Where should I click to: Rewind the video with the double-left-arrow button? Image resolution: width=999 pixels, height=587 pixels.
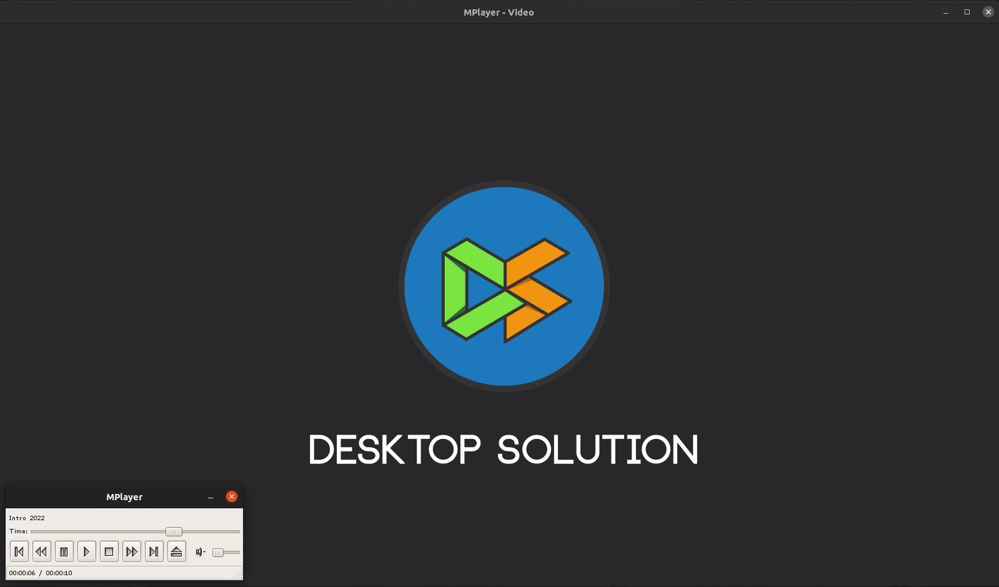click(x=42, y=551)
